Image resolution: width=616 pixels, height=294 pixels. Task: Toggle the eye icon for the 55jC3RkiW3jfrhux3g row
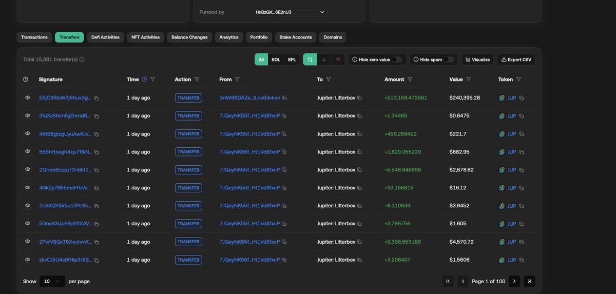(28, 97)
